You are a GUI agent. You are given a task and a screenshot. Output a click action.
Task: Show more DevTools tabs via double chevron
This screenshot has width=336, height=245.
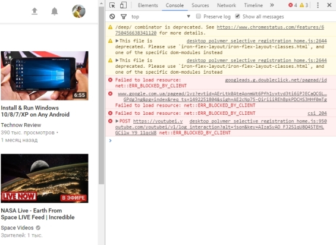272,5
